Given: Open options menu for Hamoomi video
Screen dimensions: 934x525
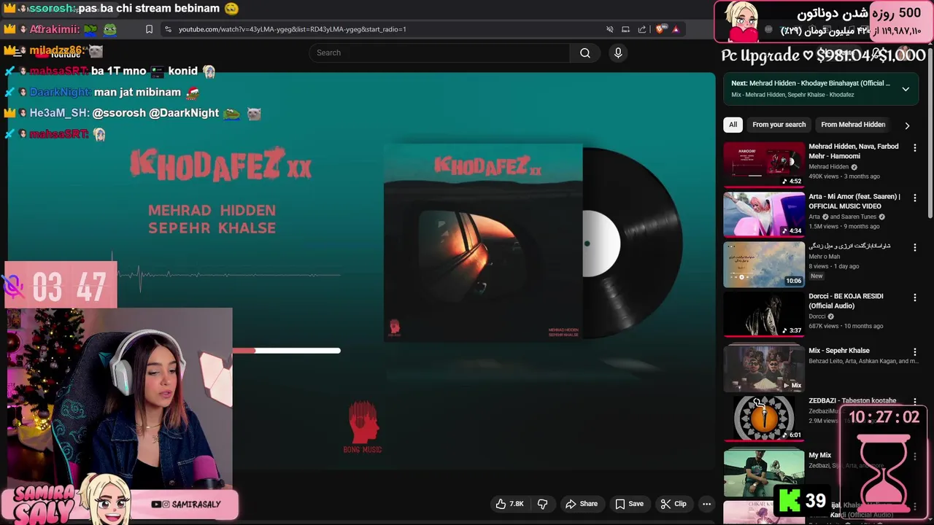Looking at the screenshot, I should point(915,147).
